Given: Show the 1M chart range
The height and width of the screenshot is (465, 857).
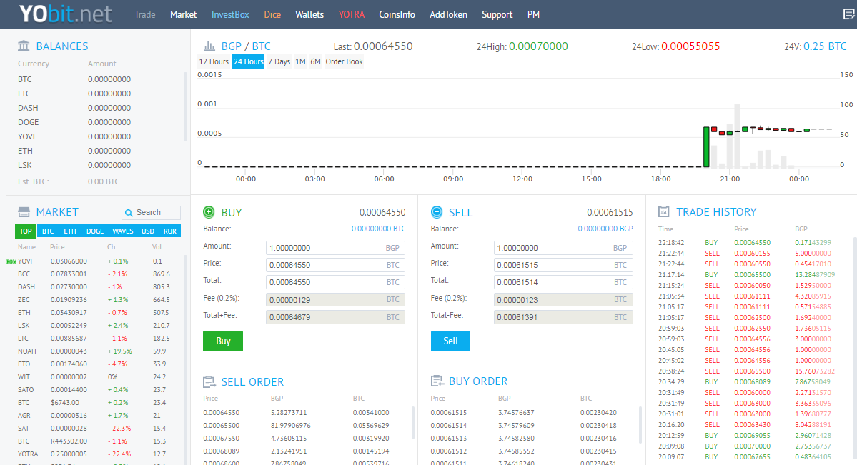Looking at the screenshot, I should coord(300,61).
